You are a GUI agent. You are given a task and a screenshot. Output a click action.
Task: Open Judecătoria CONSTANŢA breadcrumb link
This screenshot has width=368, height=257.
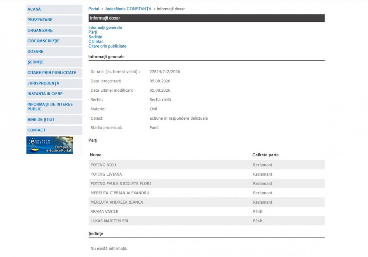tap(128, 9)
